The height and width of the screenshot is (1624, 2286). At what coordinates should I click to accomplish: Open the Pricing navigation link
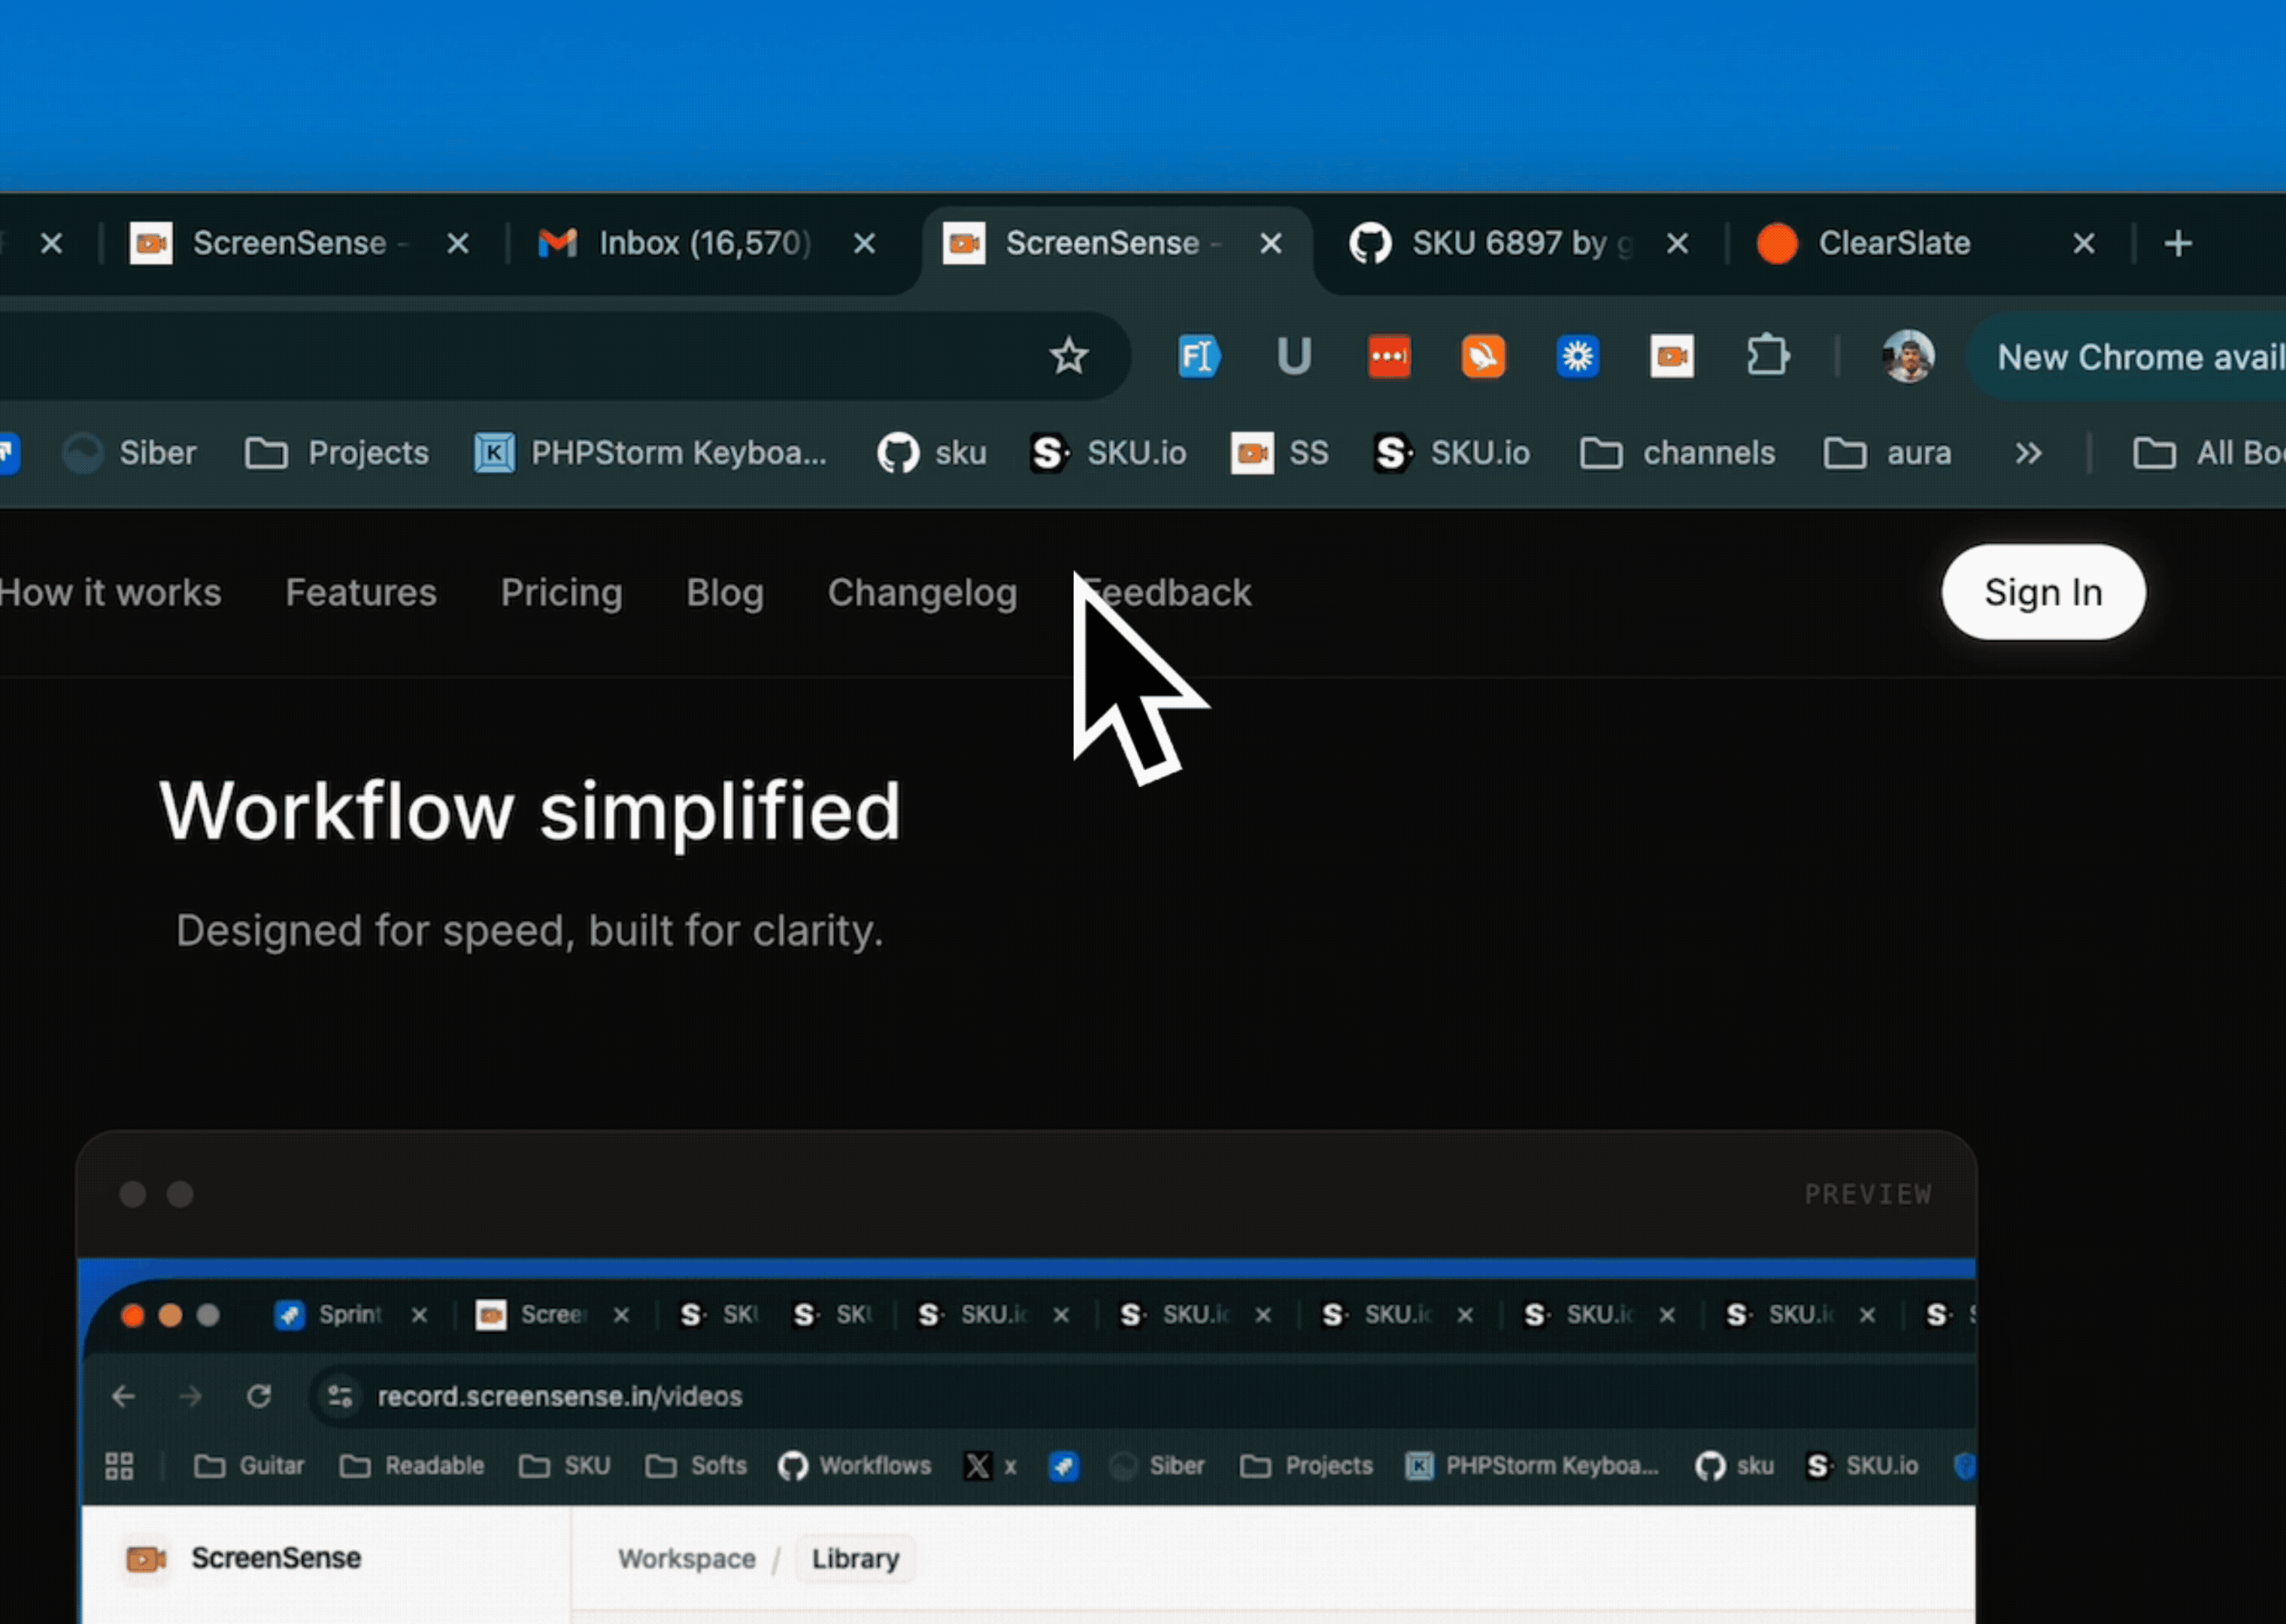561,593
